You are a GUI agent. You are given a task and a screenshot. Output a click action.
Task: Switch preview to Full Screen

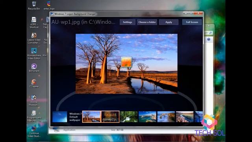click(192, 22)
